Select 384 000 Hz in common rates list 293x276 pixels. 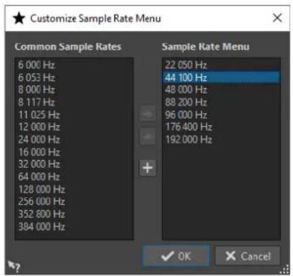pyautogui.click(x=74, y=227)
